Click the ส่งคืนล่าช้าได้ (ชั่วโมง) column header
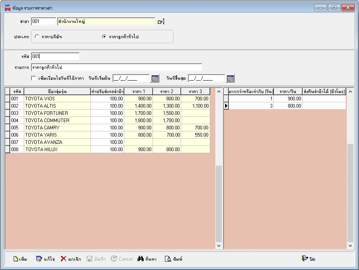Image resolution: width=359 pixels, height=270 pixels. click(324, 91)
